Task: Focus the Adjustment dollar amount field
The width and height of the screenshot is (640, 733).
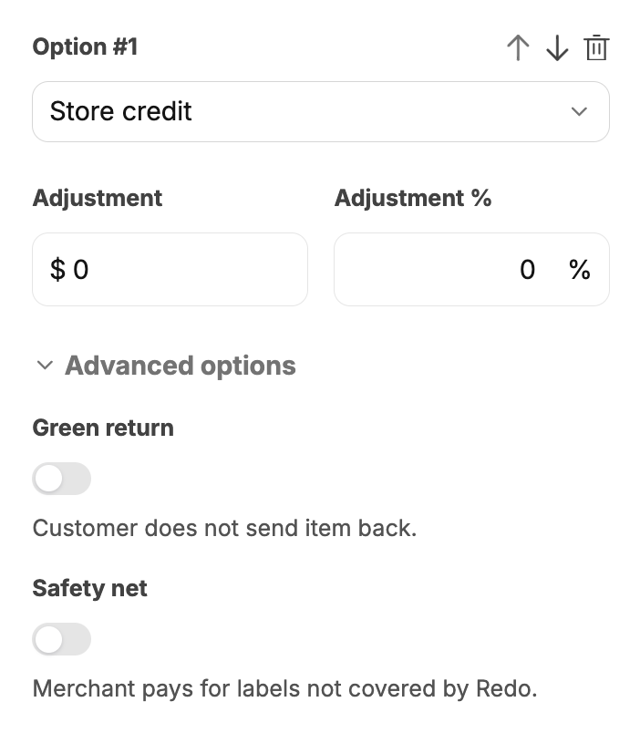Action: 170,270
